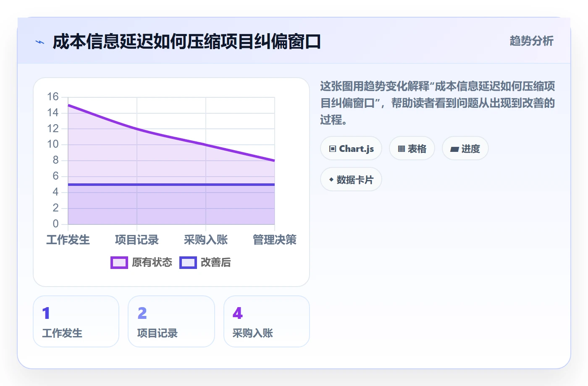This screenshot has height=386, width=588.
Task: Open the card numbered 1 工作发生
Action: pyautogui.click(x=76, y=321)
